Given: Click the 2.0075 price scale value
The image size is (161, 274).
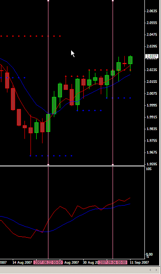Looking at the screenshot, I should [152, 93].
